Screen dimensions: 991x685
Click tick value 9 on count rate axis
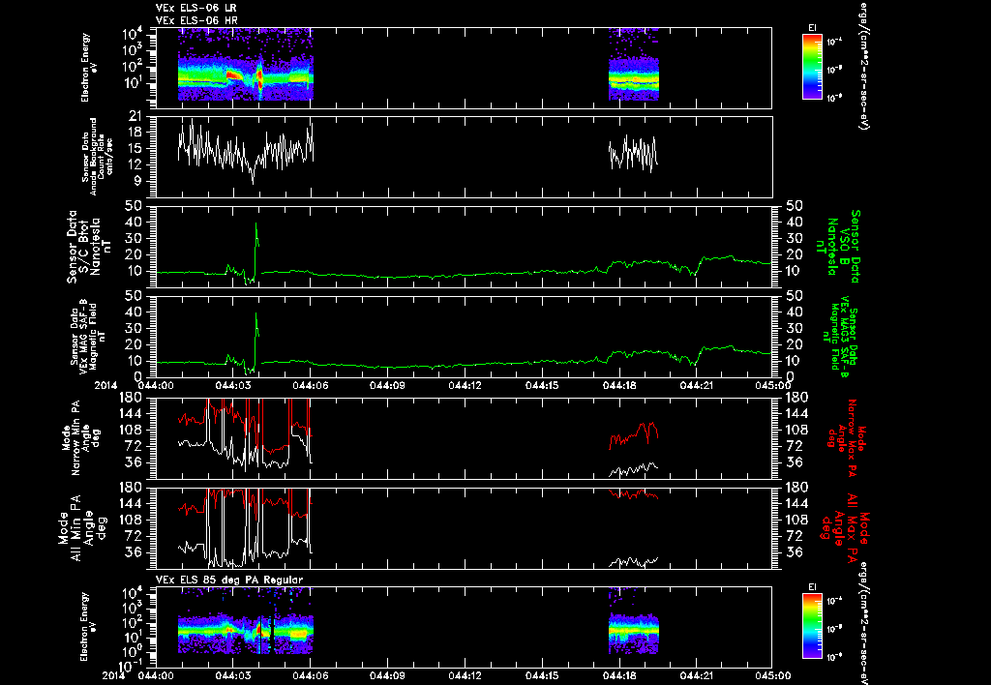point(137,181)
